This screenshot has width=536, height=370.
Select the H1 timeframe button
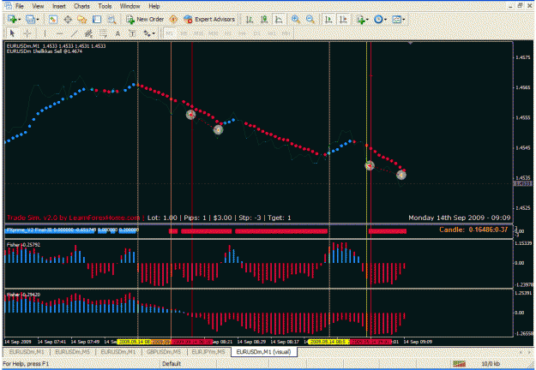(x=228, y=33)
